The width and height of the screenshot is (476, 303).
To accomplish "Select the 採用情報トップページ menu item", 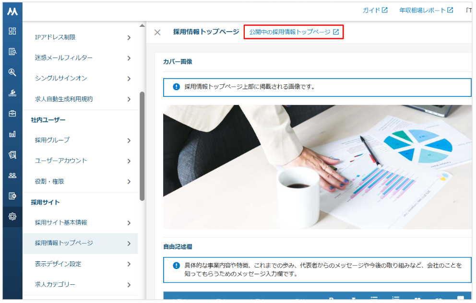I will [x=81, y=243].
